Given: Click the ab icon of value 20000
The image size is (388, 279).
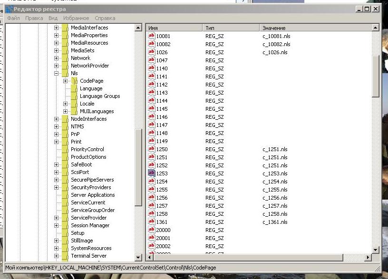Looking at the screenshot, I should 152,230.
